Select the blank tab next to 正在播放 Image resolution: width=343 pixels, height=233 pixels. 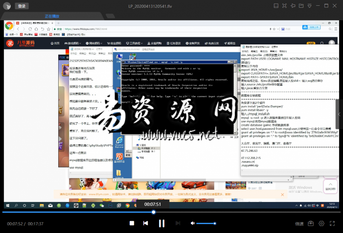click(x=110, y=16)
